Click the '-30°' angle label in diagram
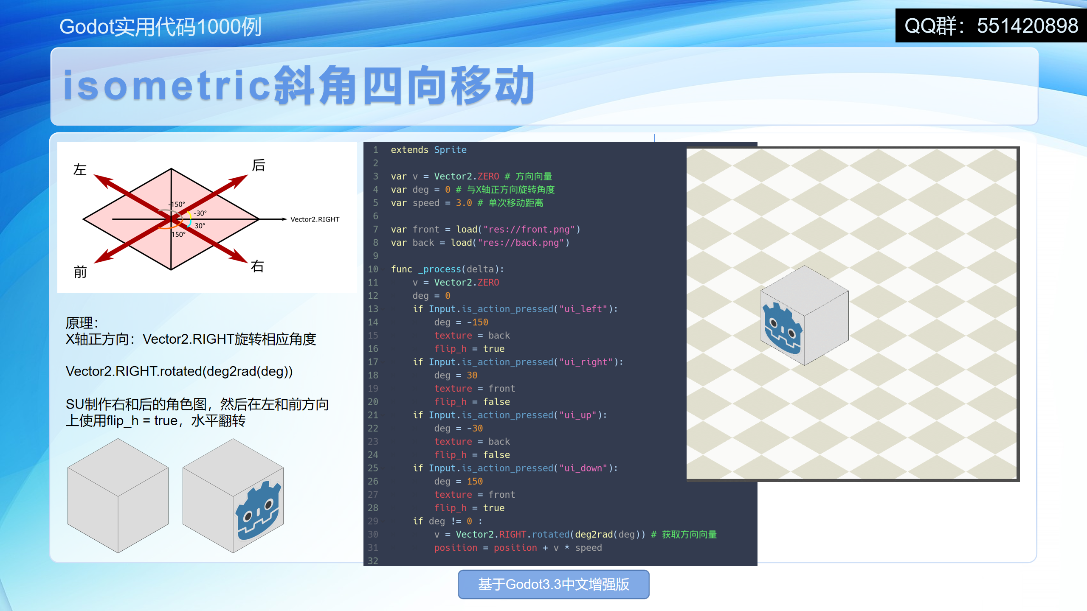This screenshot has width=1087, height=611. (200, 213)
